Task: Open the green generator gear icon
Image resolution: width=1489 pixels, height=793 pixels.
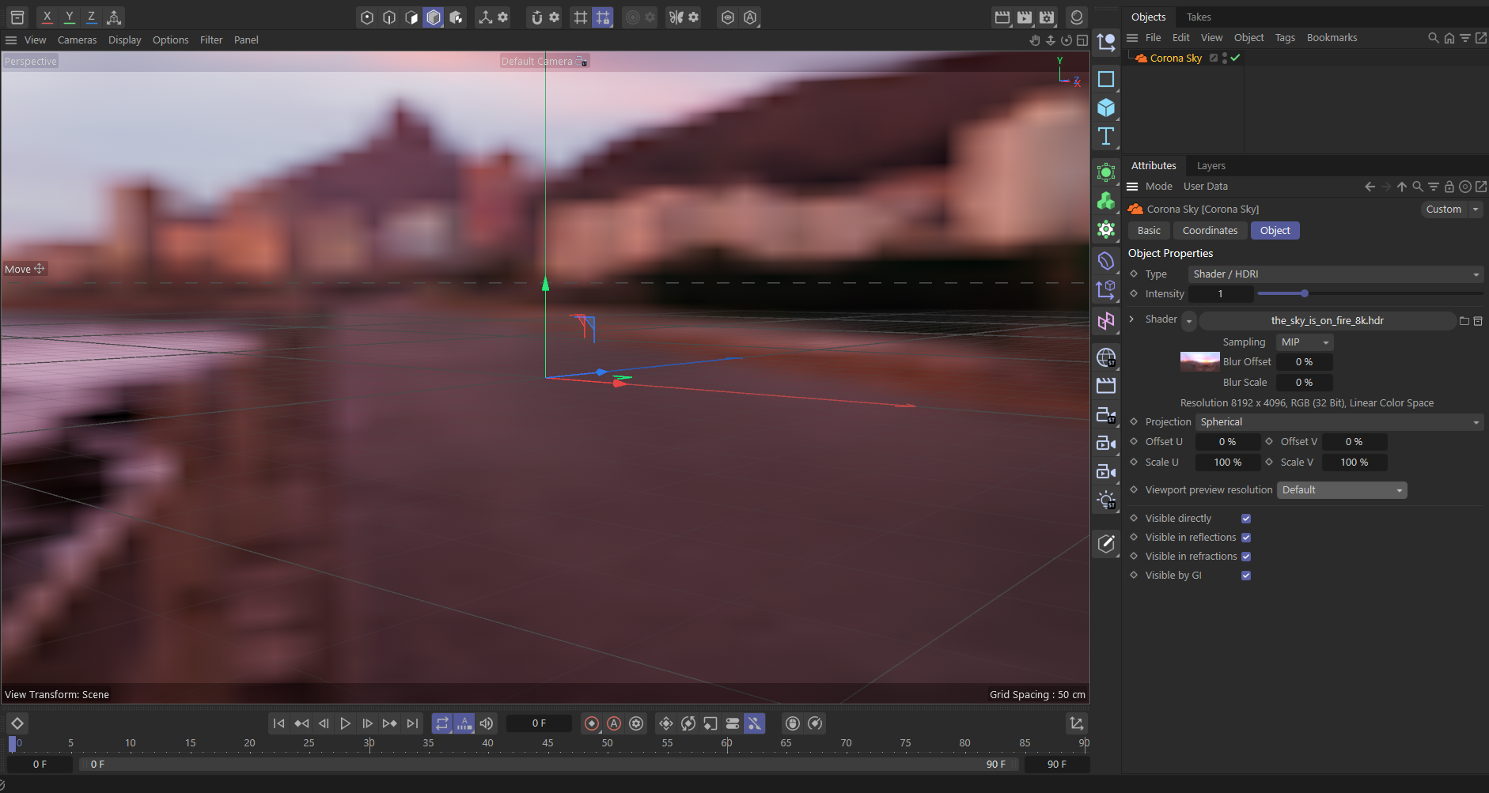Action: tap(1106, 229)
